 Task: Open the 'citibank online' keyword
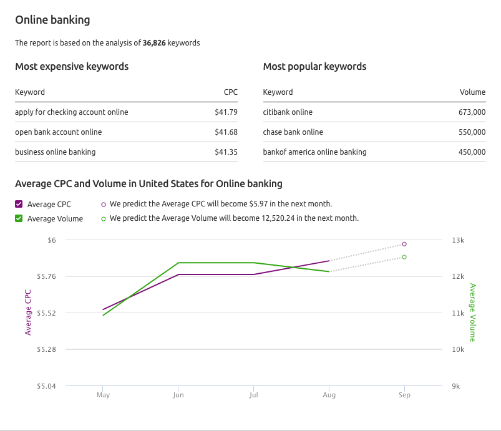[x=288, y=112]
